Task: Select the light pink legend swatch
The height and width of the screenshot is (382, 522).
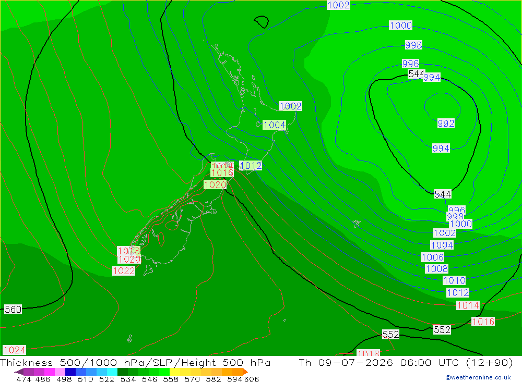Action: 60,372
